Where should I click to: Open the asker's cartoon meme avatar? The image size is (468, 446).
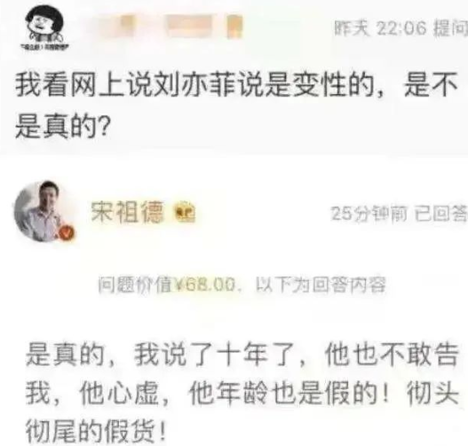44,27
